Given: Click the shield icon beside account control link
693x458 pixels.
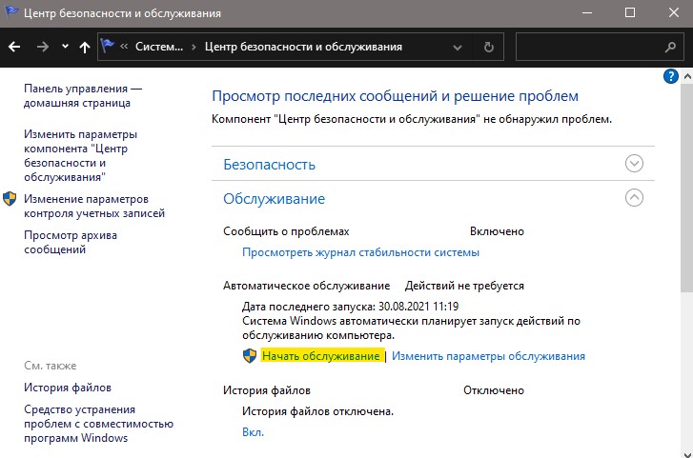Looking at the screenshot, I should [x=10, y=199].
